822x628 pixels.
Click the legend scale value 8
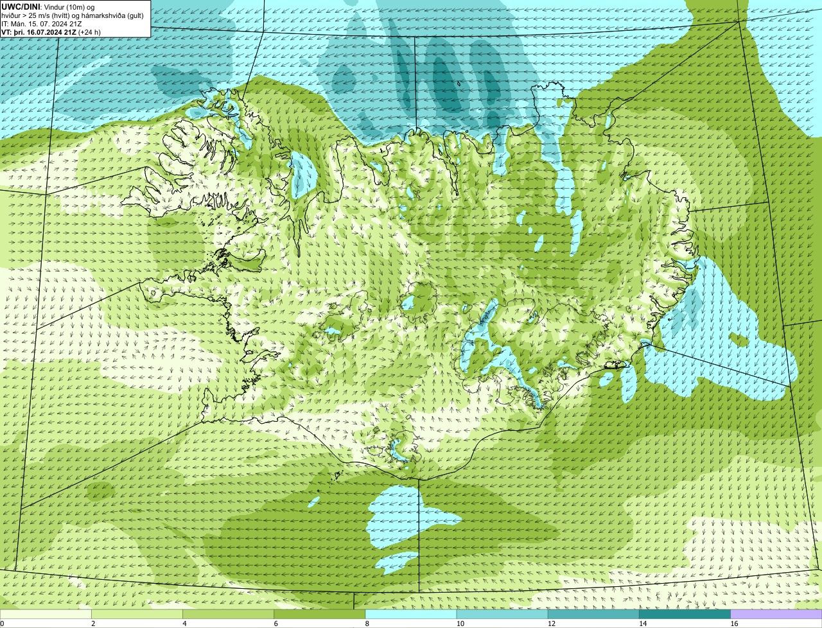pyautogui.click(x=367, y=624)
